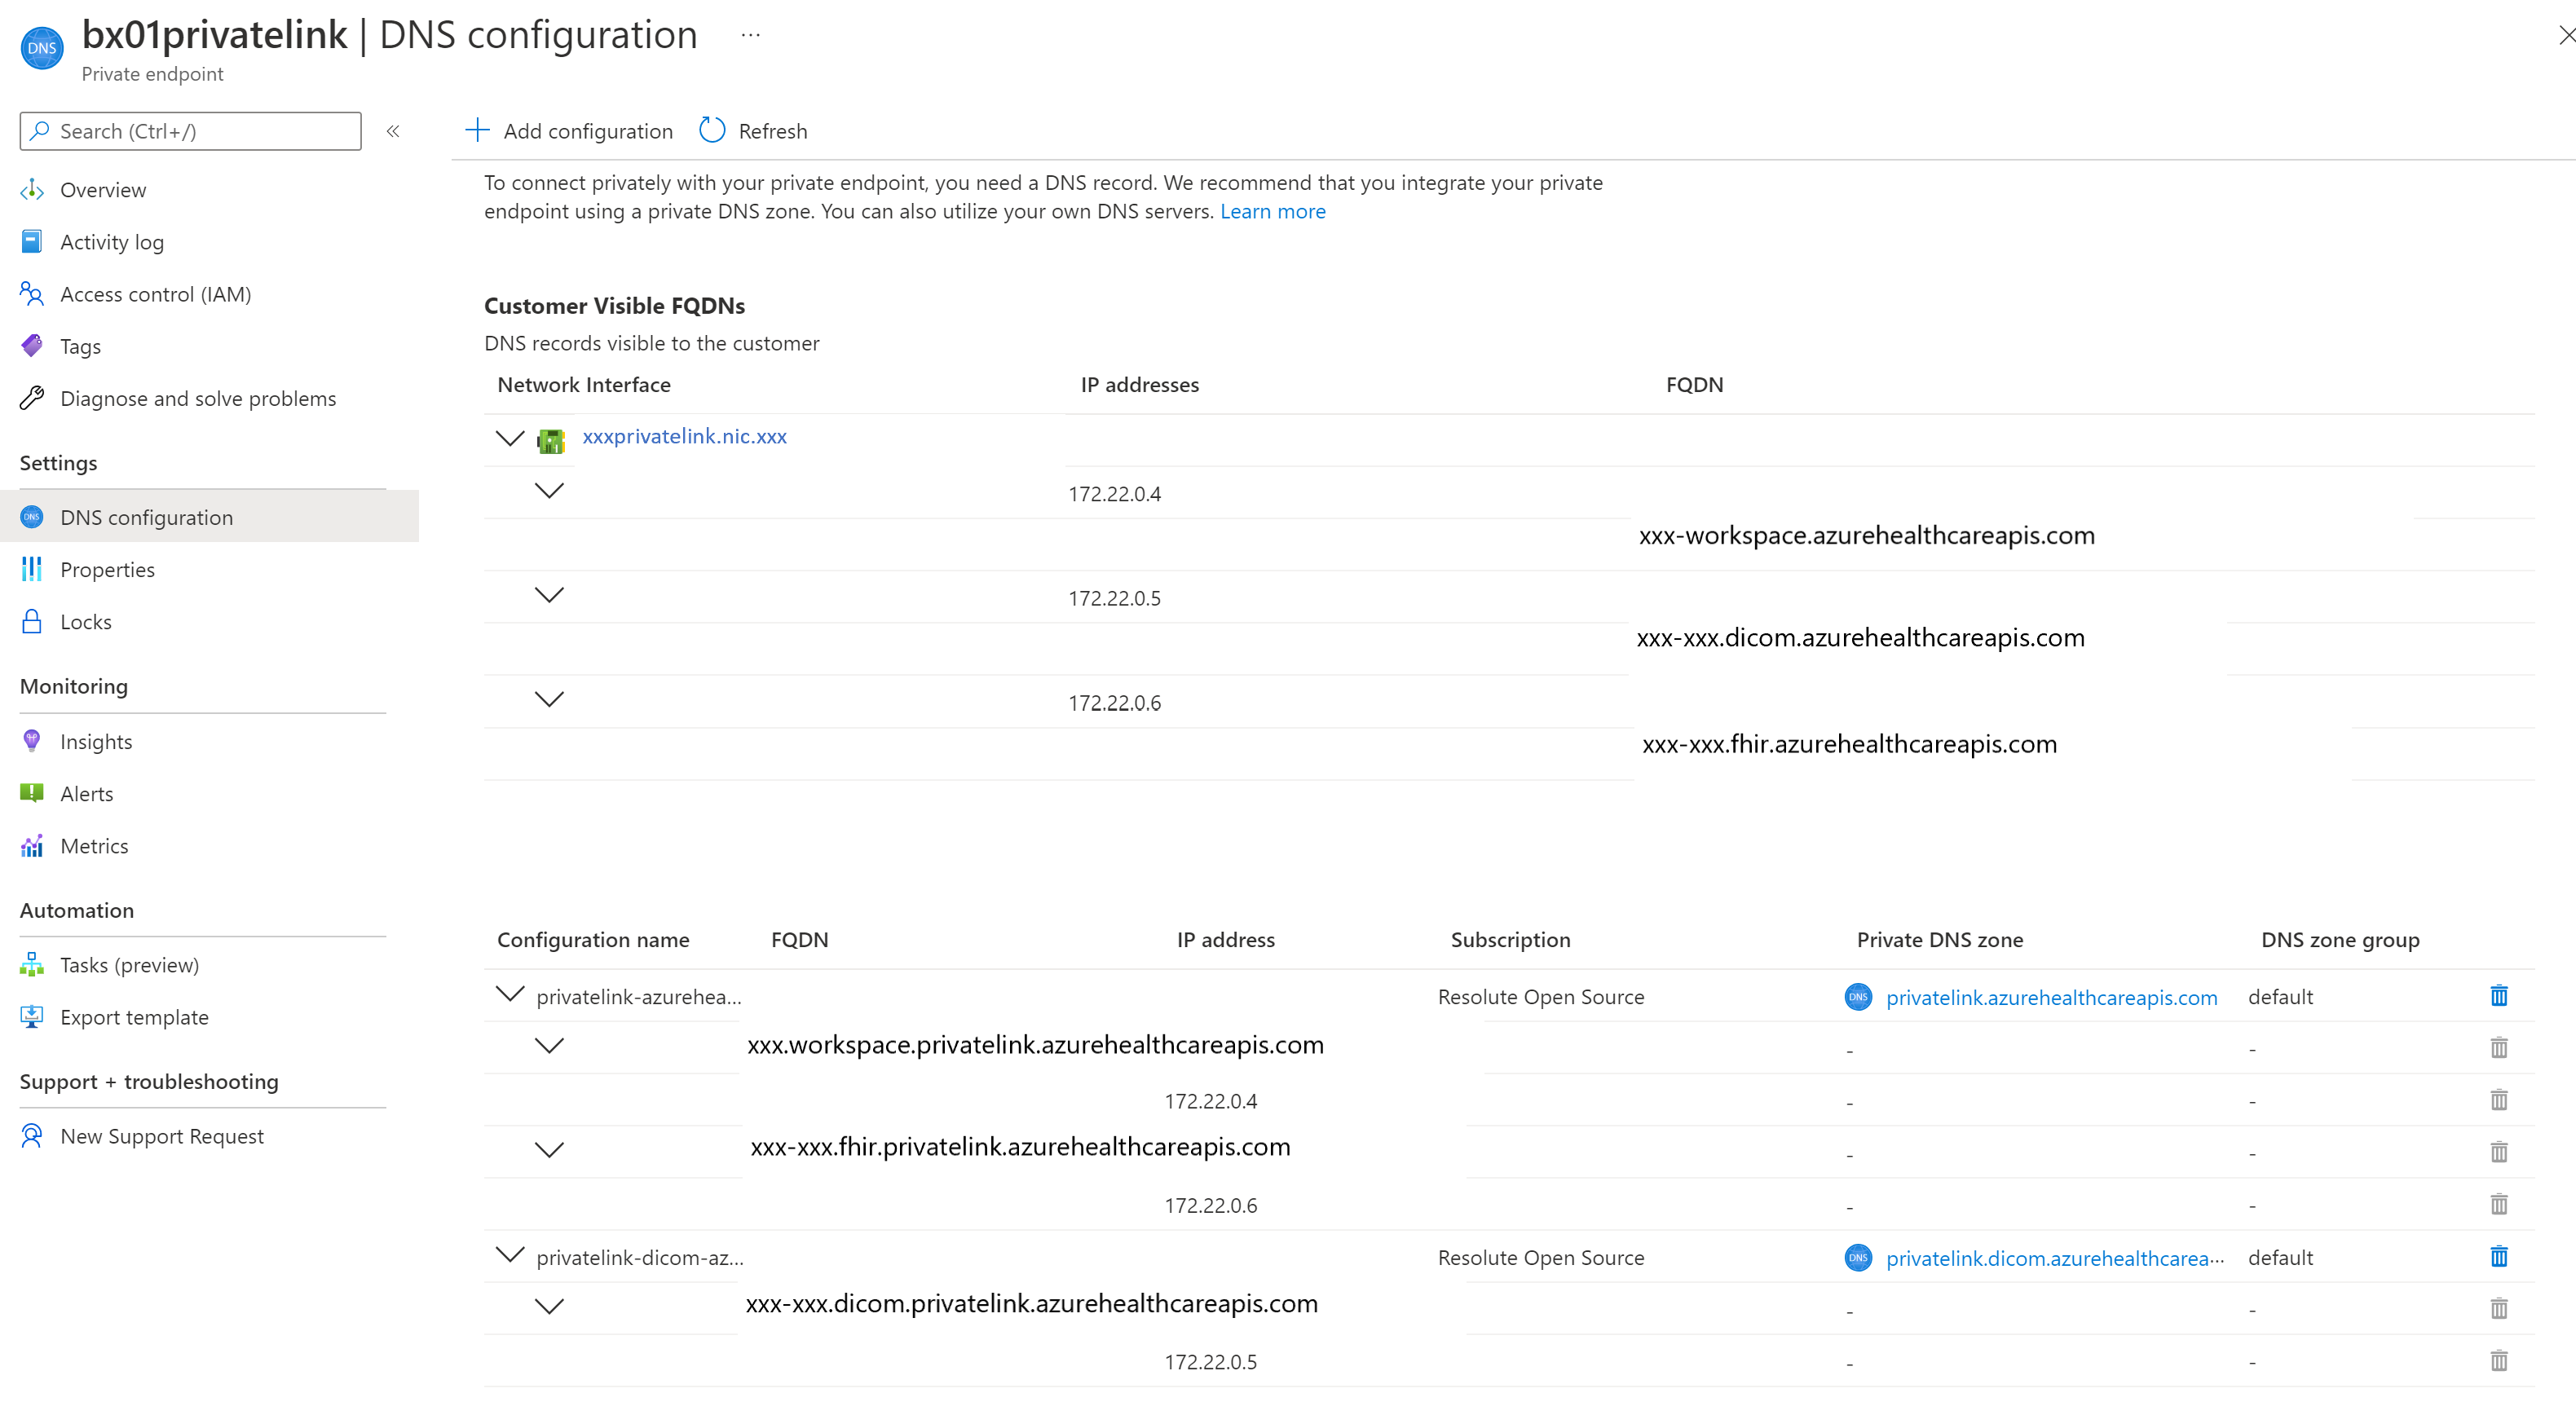This screenshot has width=2576, height=1415.
Task: Expand the privatelink-dicom-az configuration row
Action: coord(505,1256)
